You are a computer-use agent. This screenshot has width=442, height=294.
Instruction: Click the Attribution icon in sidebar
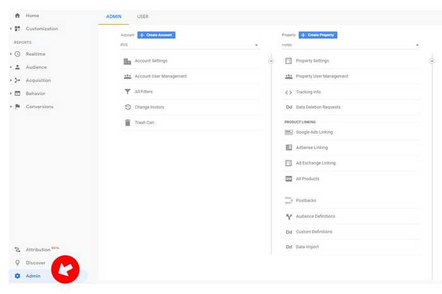pyautogui.click(x=18, y=250)
